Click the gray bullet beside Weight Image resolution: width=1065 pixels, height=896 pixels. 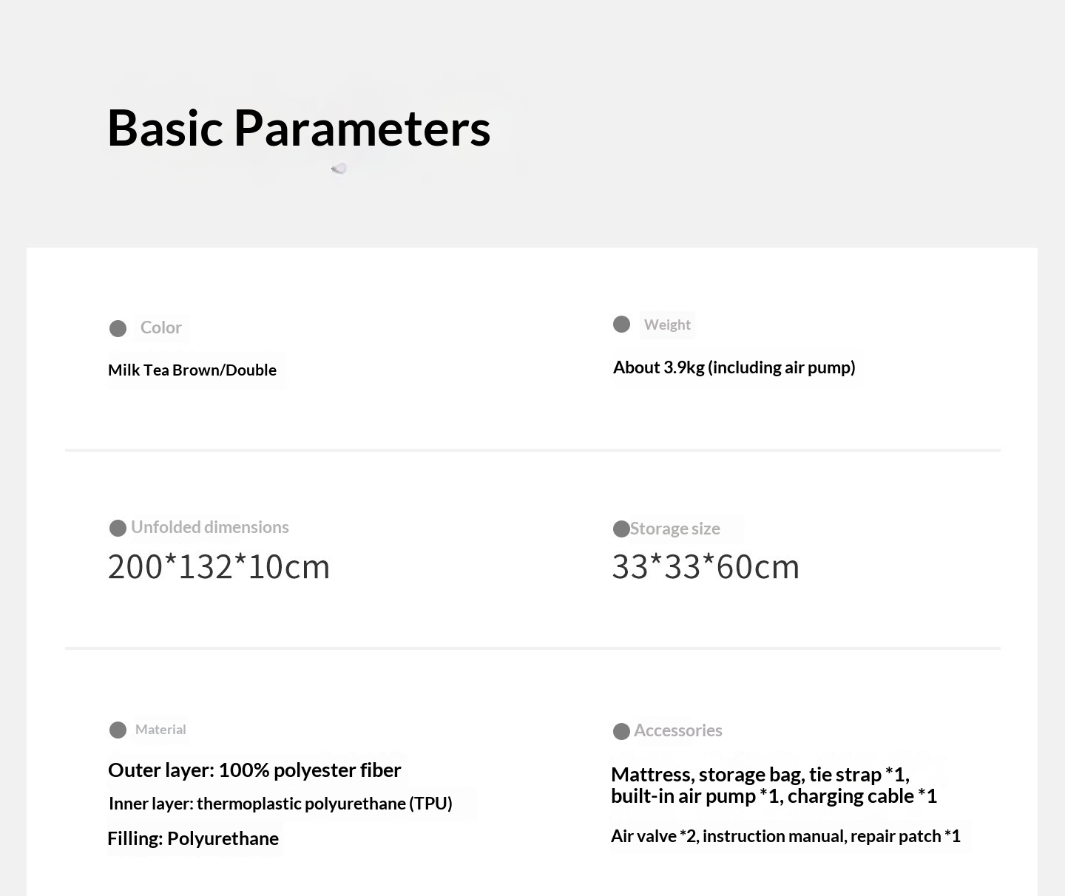tap(621, 325)
